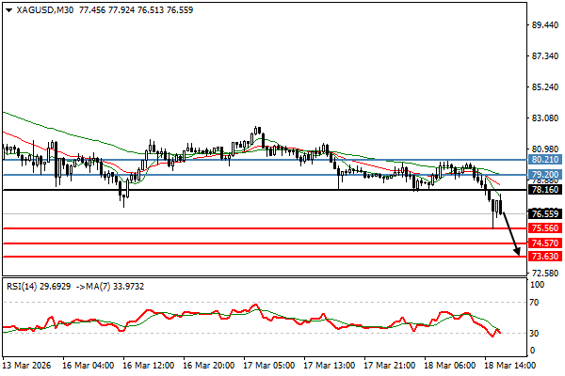Click the black 78.160 price level label
565x376 pixels.
coord(544,190)
